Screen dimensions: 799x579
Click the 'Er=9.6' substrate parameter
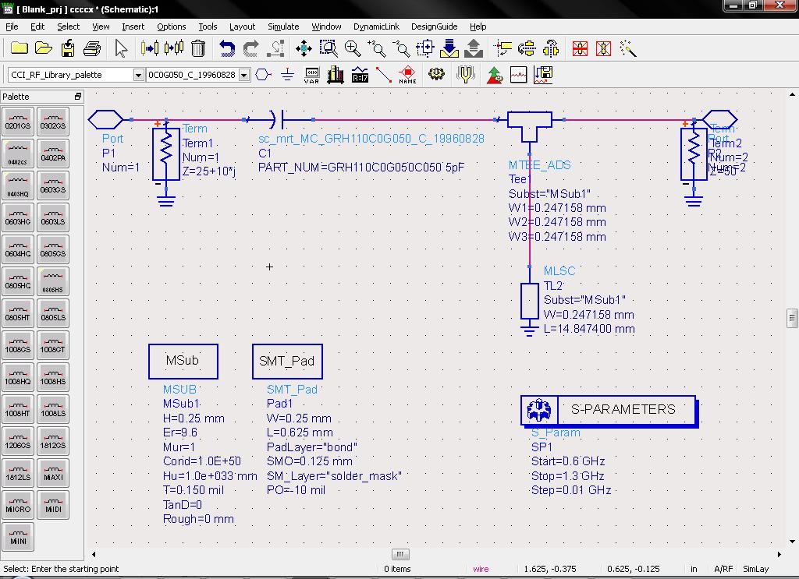(180, 432)
